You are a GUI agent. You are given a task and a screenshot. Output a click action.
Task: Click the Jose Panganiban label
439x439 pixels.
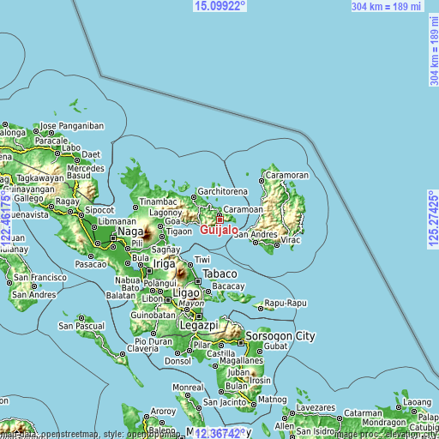[x=72, y=126]
